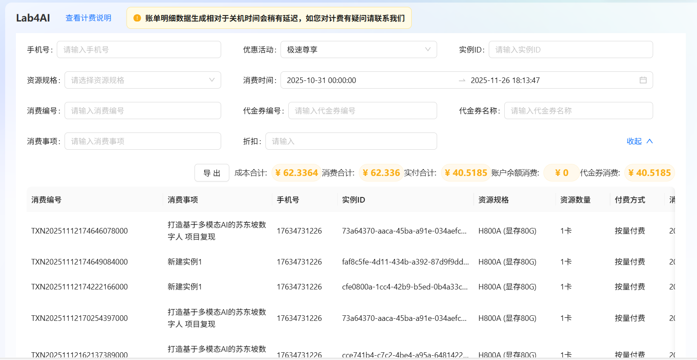Focus the 代金券名称 input field
Viewport: 697px width, 360px height.
click(x=578, y=111)
